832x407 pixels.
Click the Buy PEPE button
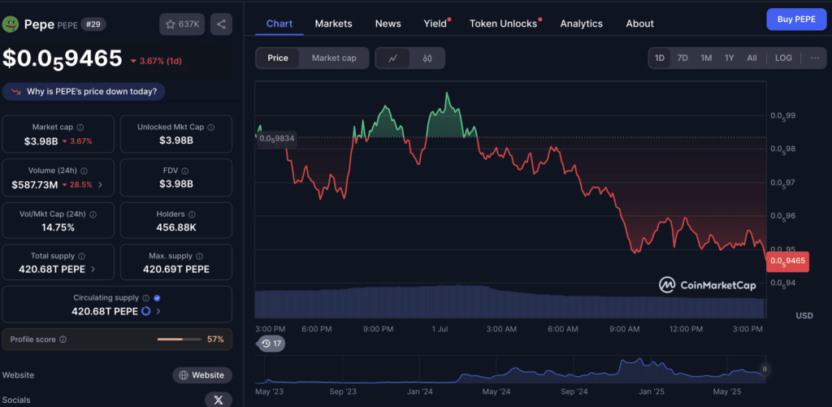pyautogui.click(x=796, y=19)
